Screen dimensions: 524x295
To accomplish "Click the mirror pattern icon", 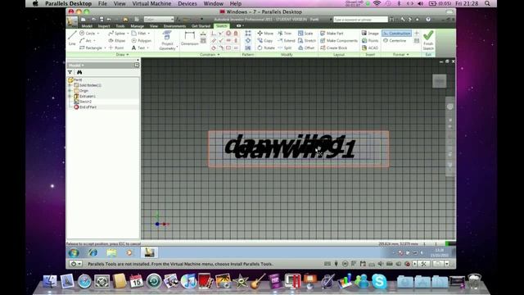I will pyautogui.click(x=248, y=48).
